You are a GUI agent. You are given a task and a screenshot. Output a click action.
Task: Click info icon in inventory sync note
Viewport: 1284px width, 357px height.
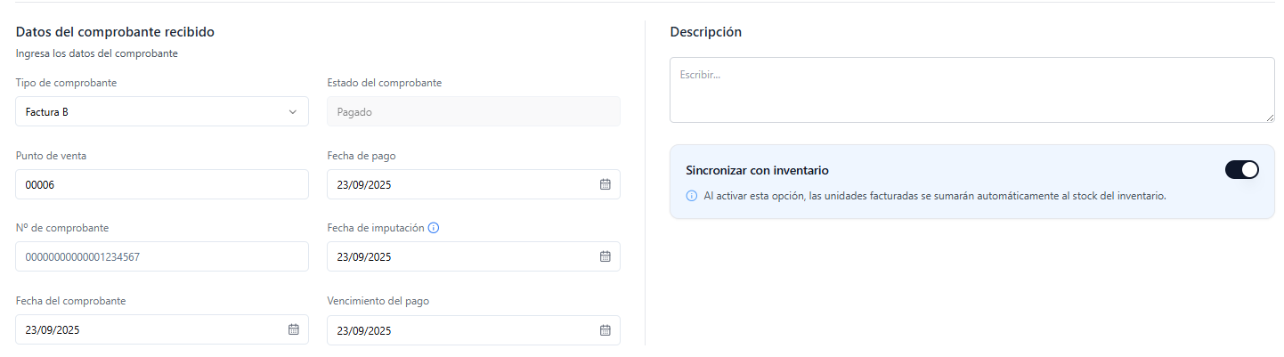[692, 196]
